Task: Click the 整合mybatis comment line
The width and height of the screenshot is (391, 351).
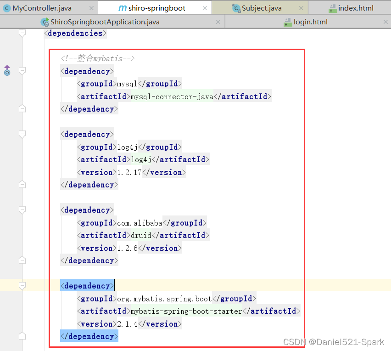Action: pyautogui.click(x=97, y=58)
